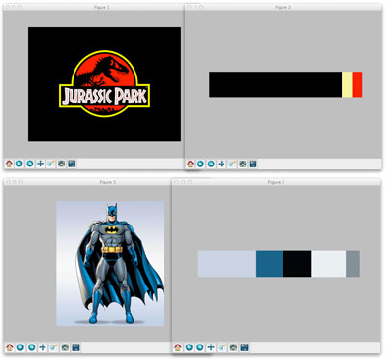This screenshot has width=387, height=360.
Task: Go forward a view in Batman image window
Action: 31,347
